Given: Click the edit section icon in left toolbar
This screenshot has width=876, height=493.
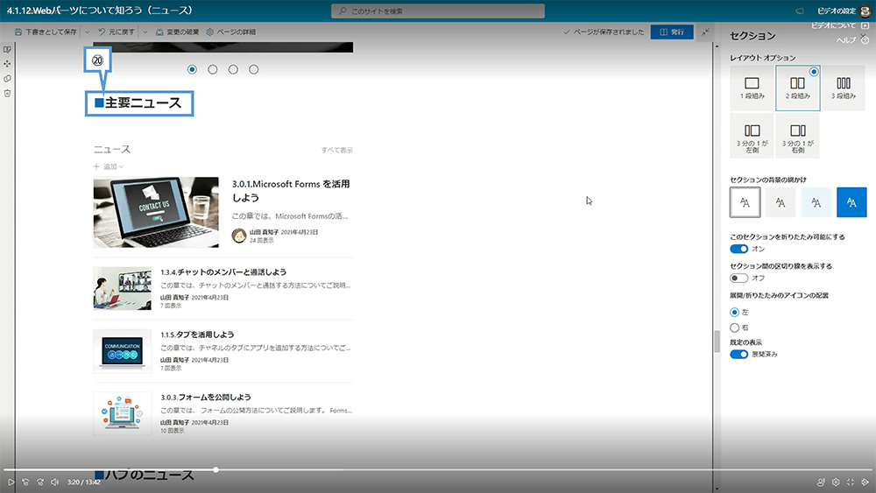Looking at the screenshot, I should tap(7, 50).
